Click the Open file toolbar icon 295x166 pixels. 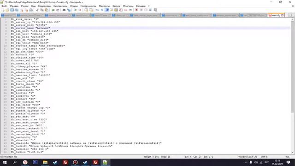pyautogui.click(x=7, y=10)
